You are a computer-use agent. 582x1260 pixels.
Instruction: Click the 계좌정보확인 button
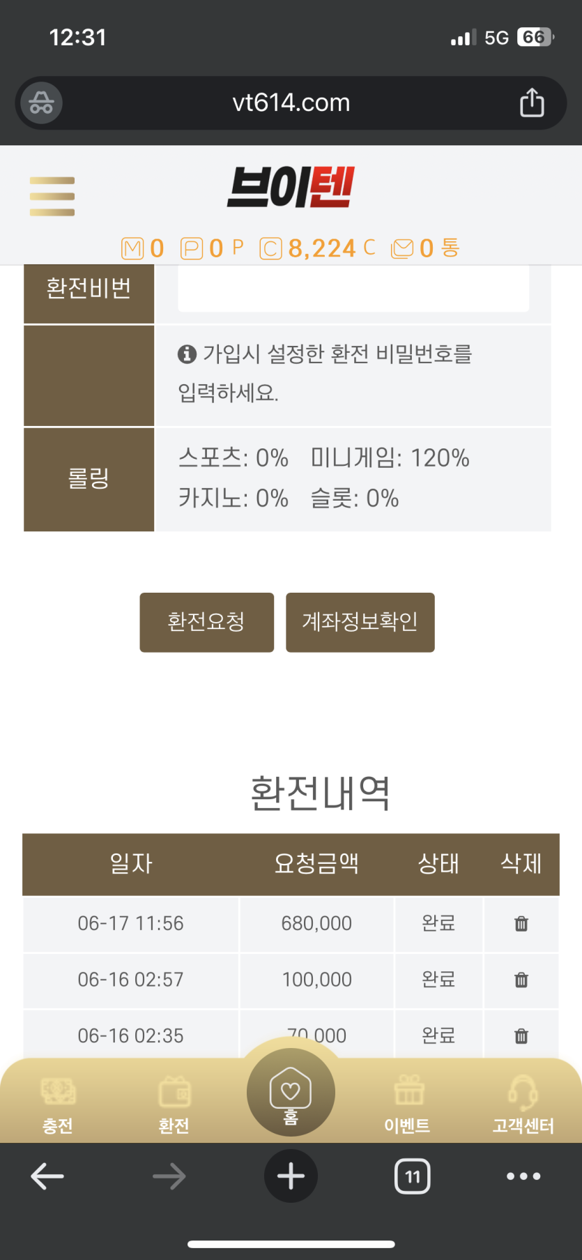click(360, 622)
